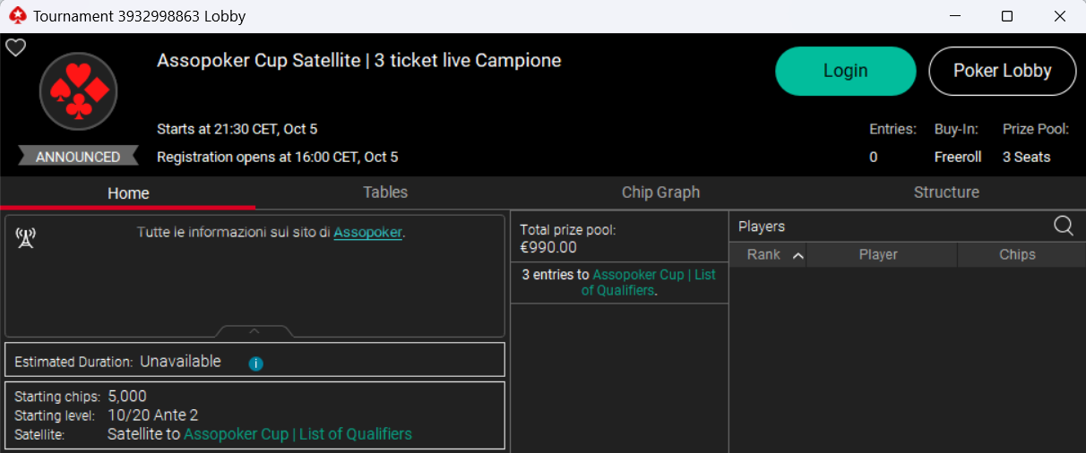Screen dimensions: 1086x453
Task: Click the broadcast antenna icon
Action: click(x=26, y=237)
